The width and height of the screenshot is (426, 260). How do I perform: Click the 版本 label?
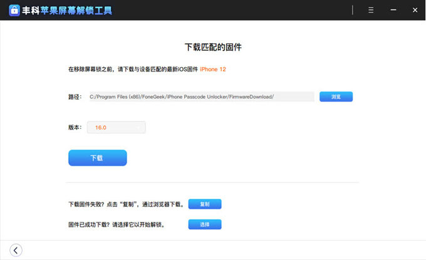75,127
